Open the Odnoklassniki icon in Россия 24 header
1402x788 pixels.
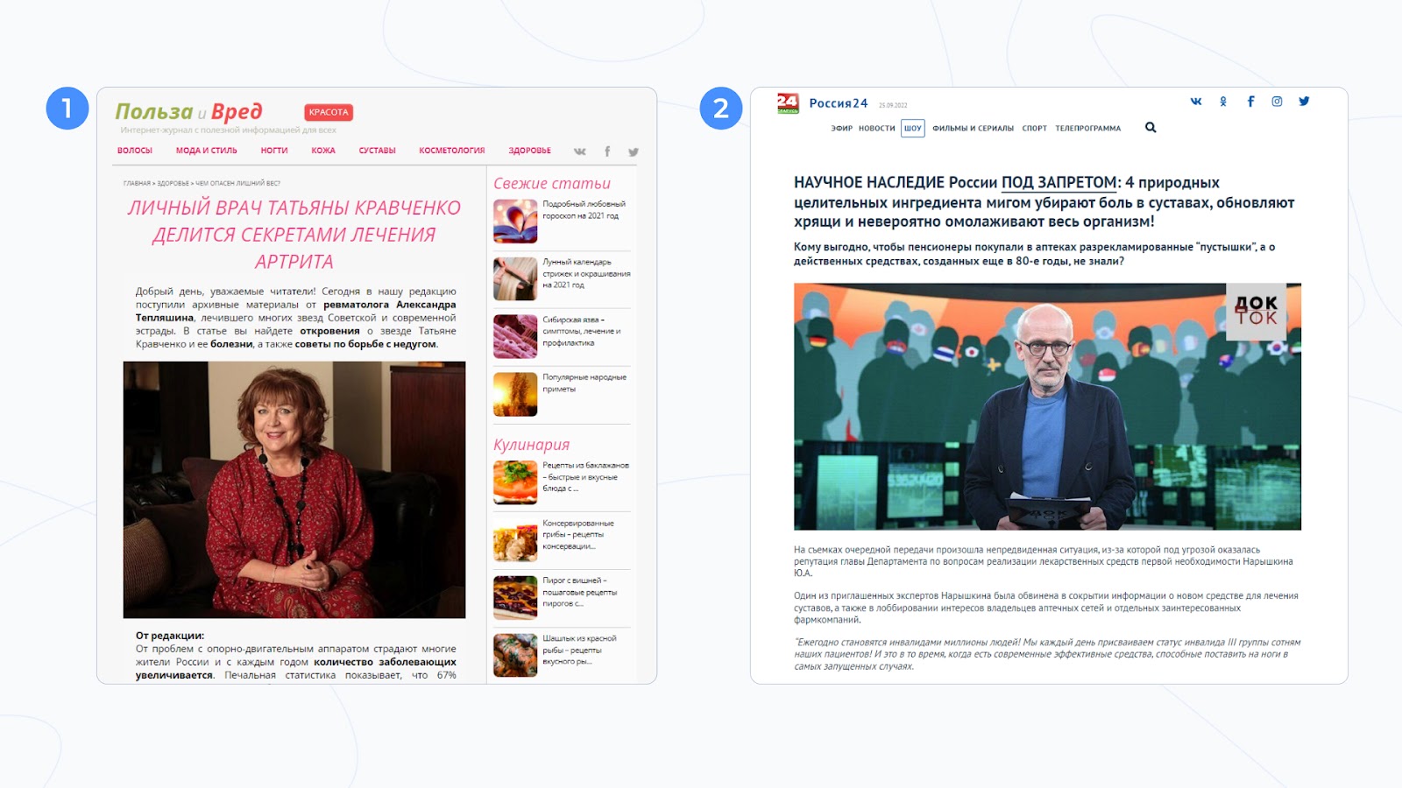[x=1223, y=102]
